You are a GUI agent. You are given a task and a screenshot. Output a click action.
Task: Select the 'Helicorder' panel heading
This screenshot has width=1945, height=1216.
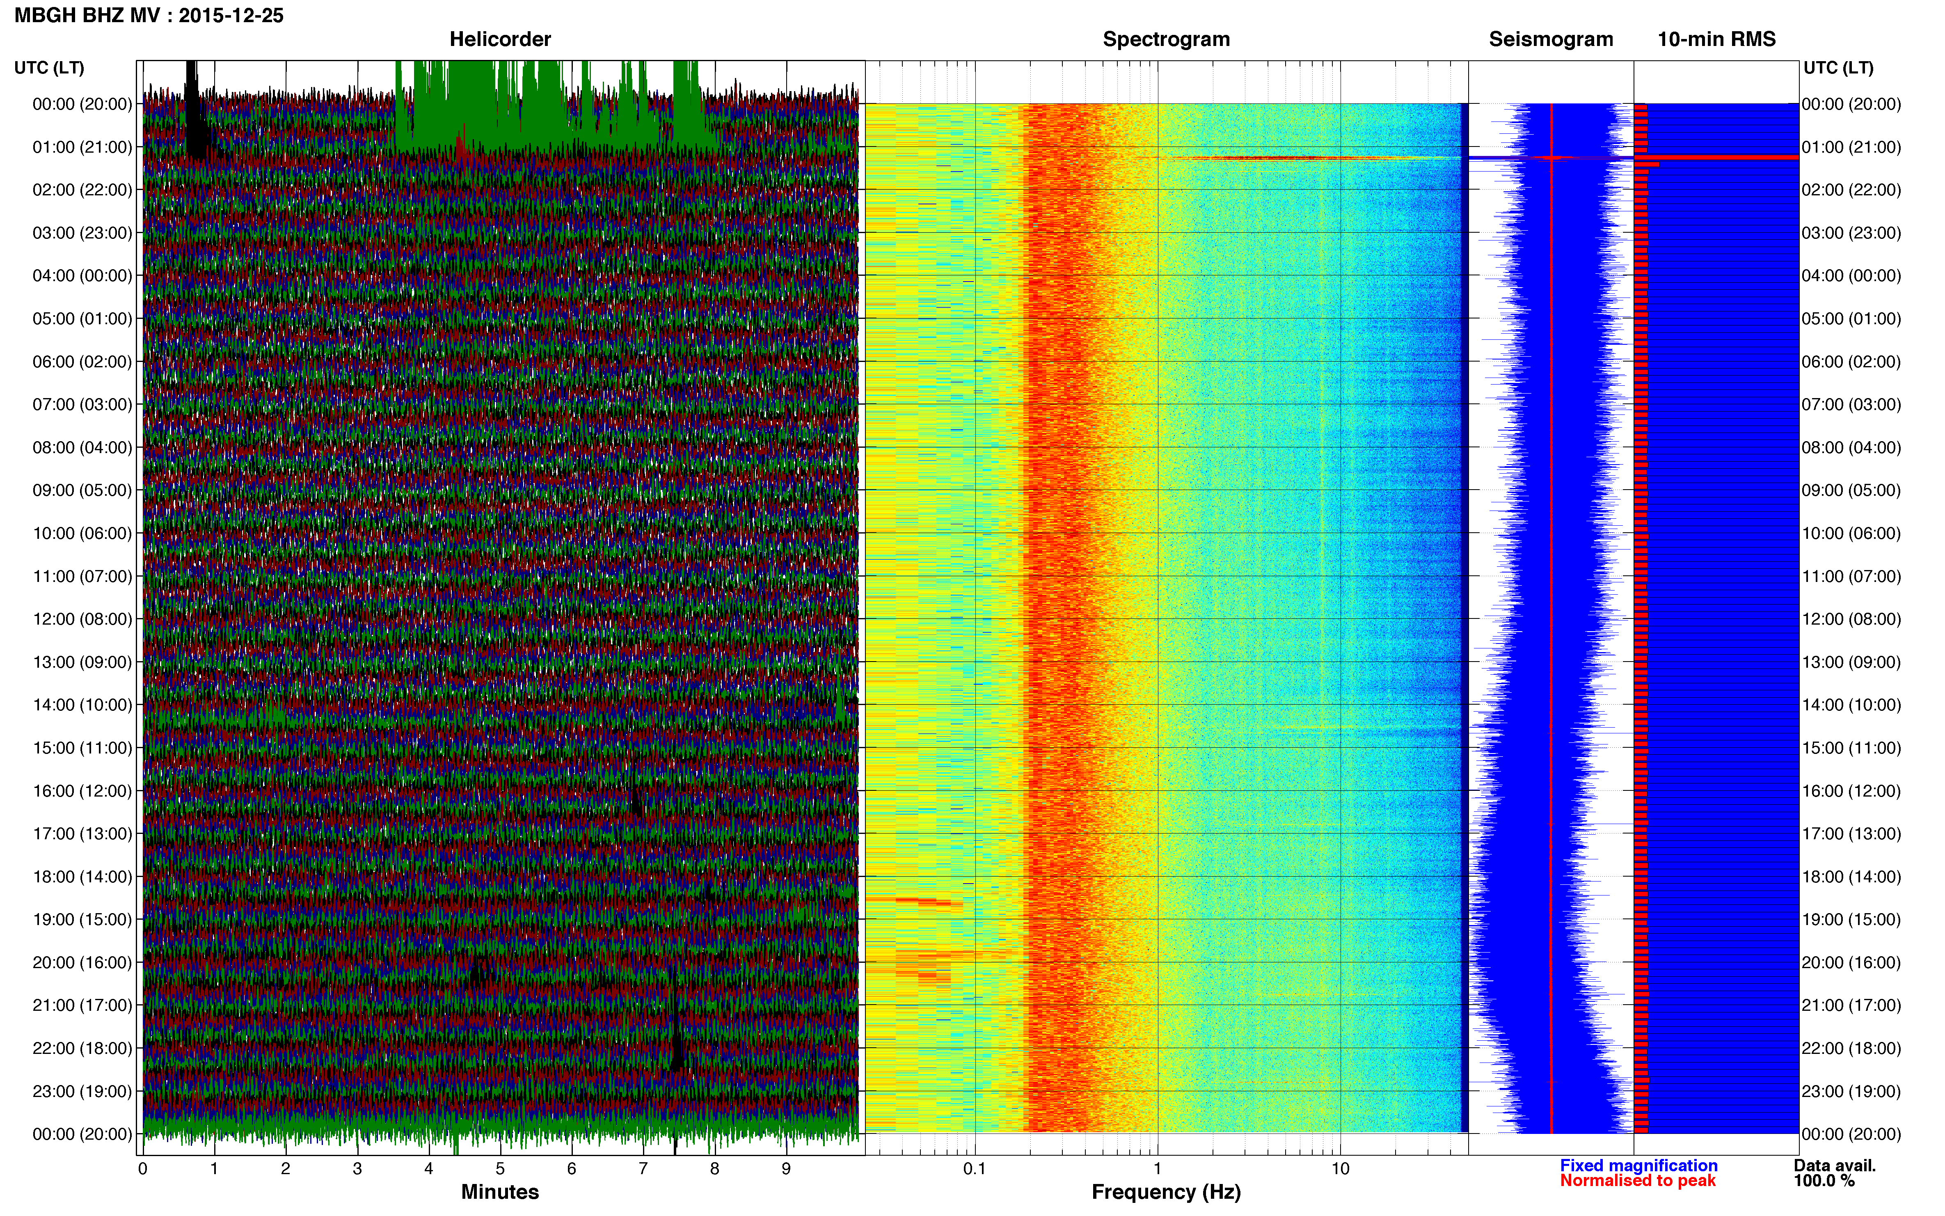pos(500,39)
